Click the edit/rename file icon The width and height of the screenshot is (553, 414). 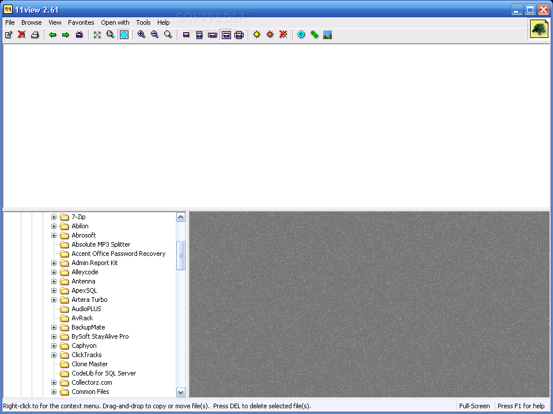[9, 34]
